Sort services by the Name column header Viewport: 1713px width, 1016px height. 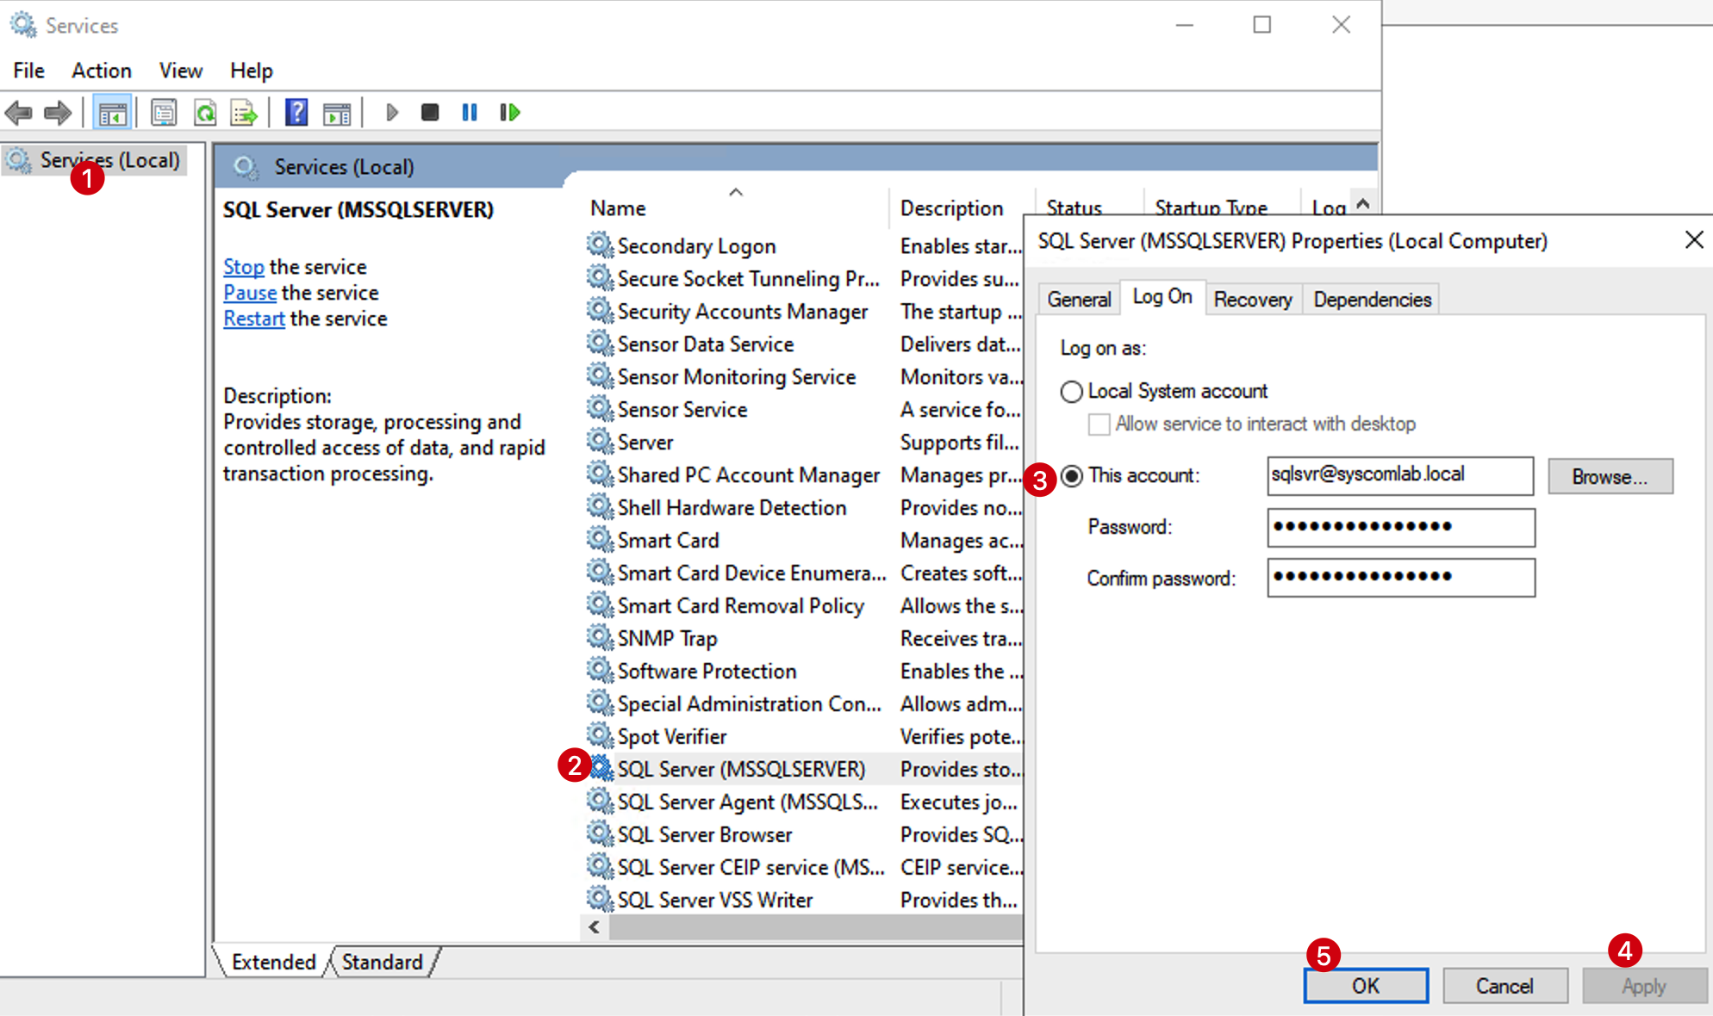(618, 208)
